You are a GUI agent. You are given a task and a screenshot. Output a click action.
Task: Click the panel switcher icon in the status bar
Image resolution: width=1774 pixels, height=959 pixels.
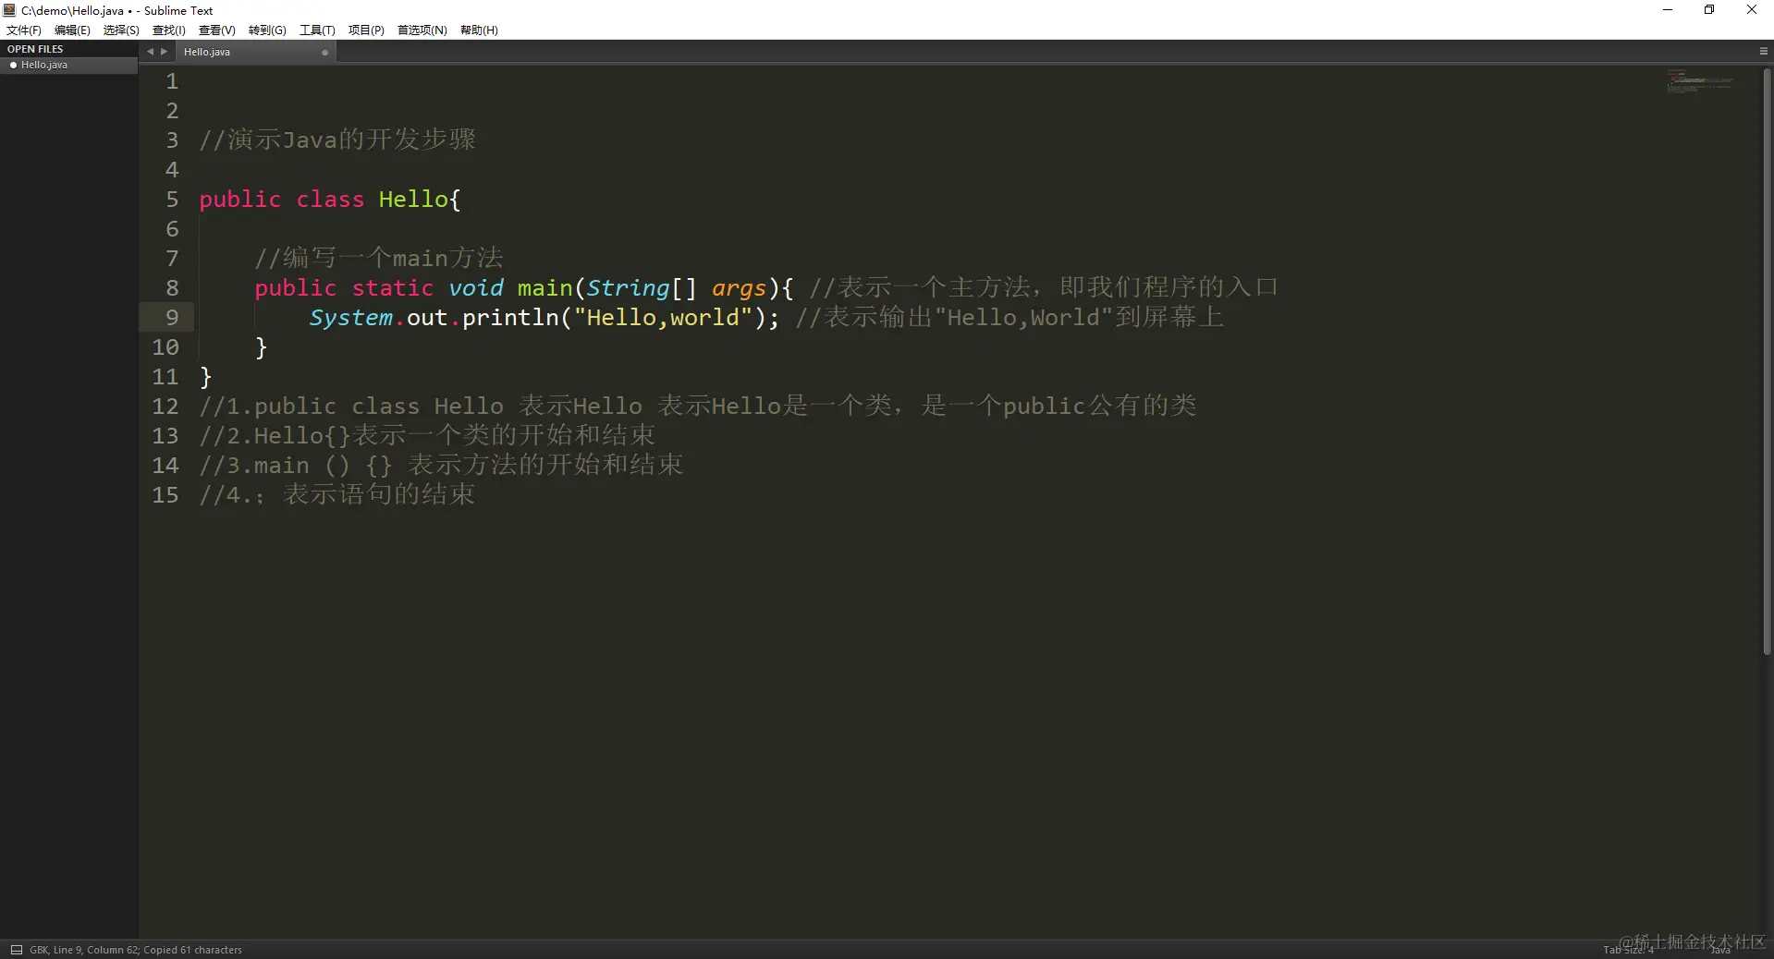(x=15, y=950)
